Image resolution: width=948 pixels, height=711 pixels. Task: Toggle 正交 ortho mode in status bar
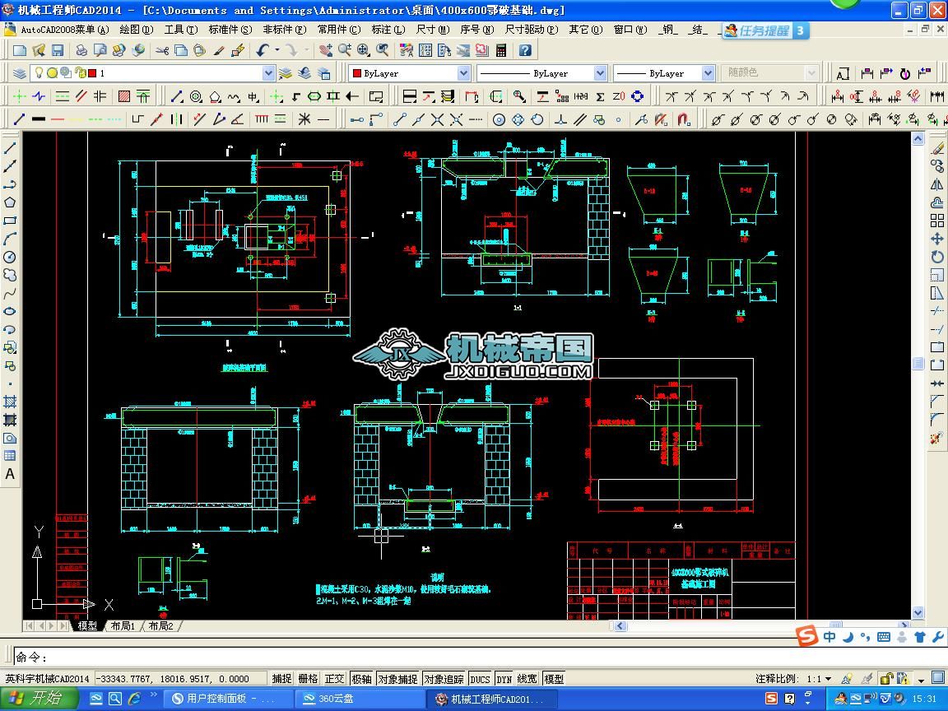tap(334, 679)
